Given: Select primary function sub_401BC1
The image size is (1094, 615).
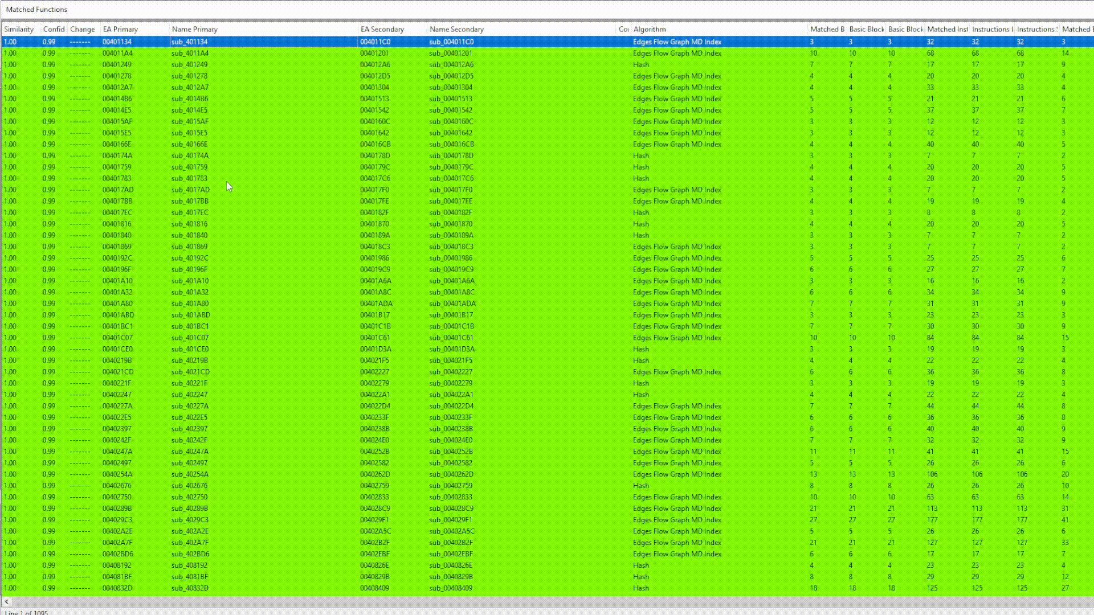Looking at the screenshot, I should (190, 326).
